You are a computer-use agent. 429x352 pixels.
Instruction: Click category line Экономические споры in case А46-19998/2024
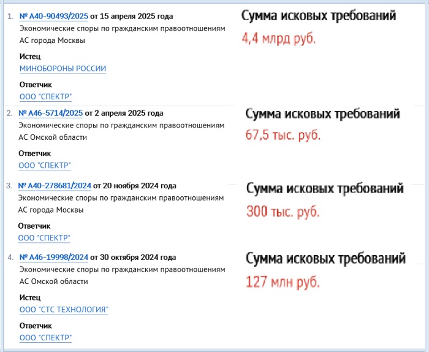[x=123, y=269]
